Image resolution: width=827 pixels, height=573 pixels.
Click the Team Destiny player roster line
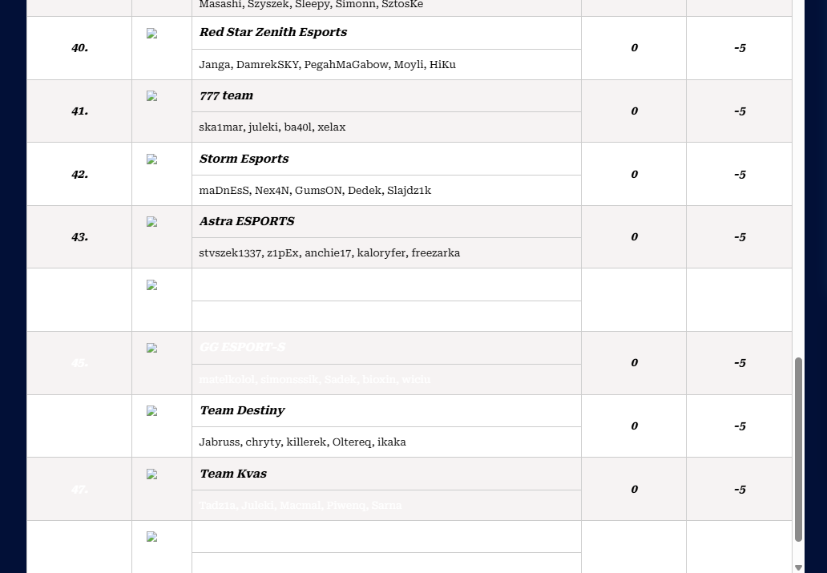click(302, 442)
